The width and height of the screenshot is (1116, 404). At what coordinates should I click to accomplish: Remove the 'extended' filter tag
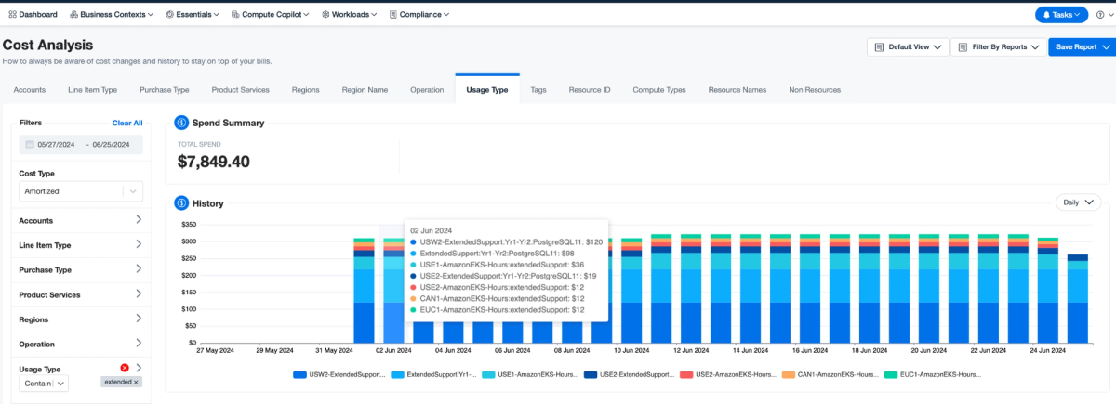click(x=136, y=382)
